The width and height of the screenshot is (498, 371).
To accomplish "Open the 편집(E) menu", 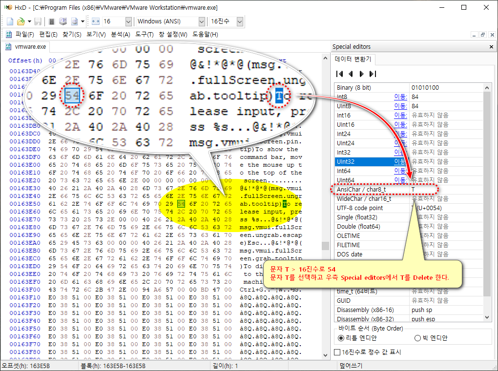I will click(x=48, y=34).
